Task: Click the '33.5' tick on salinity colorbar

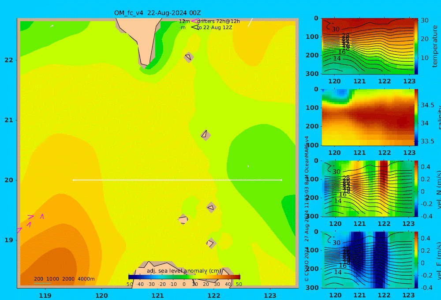Action: (x=427, y=141)
